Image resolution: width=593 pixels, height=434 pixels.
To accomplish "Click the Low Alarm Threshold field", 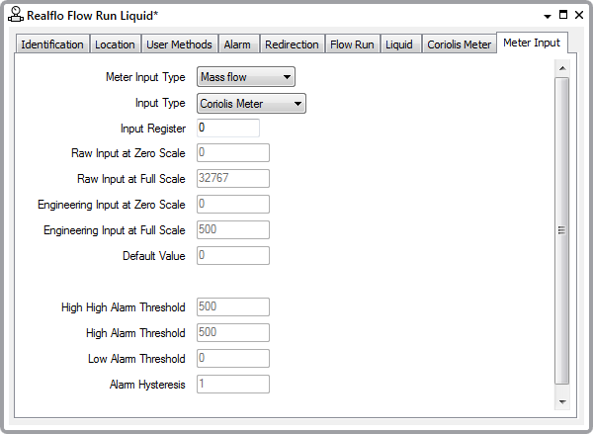I will coord(233,358).
